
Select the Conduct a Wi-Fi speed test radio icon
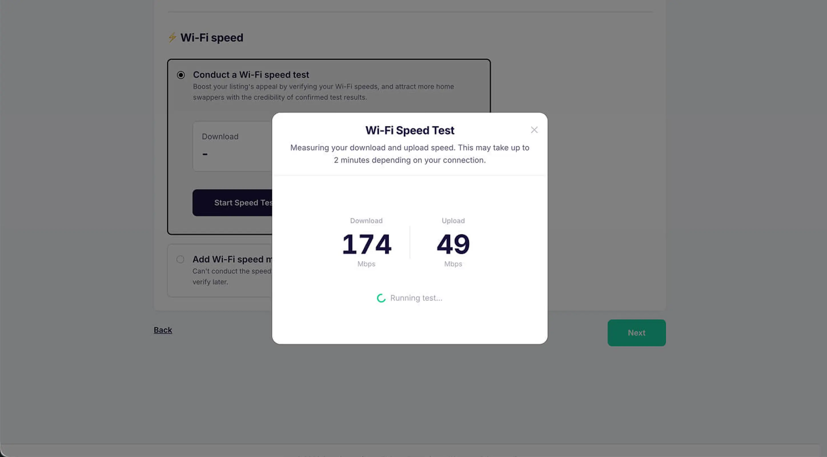tap(181, 75)
